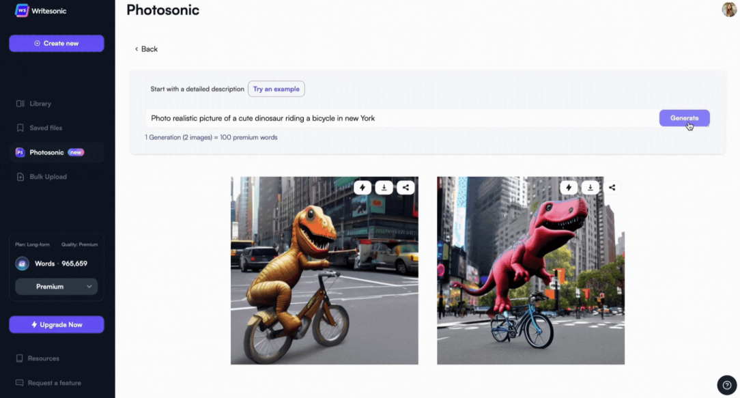740x398 pixels.
Task: Click the pink dinosaur image enhance lightning icon
Action: (x=569, y=188)
